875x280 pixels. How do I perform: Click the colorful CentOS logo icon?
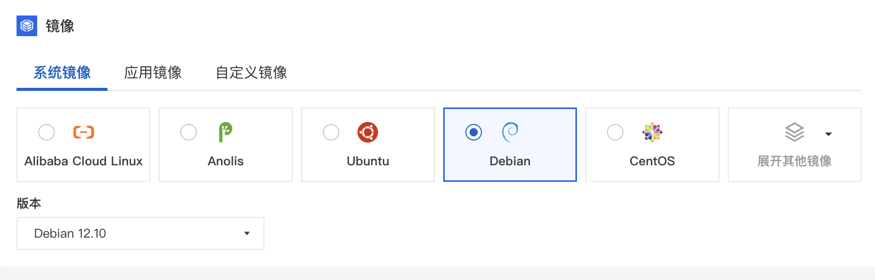coord(652,132)
